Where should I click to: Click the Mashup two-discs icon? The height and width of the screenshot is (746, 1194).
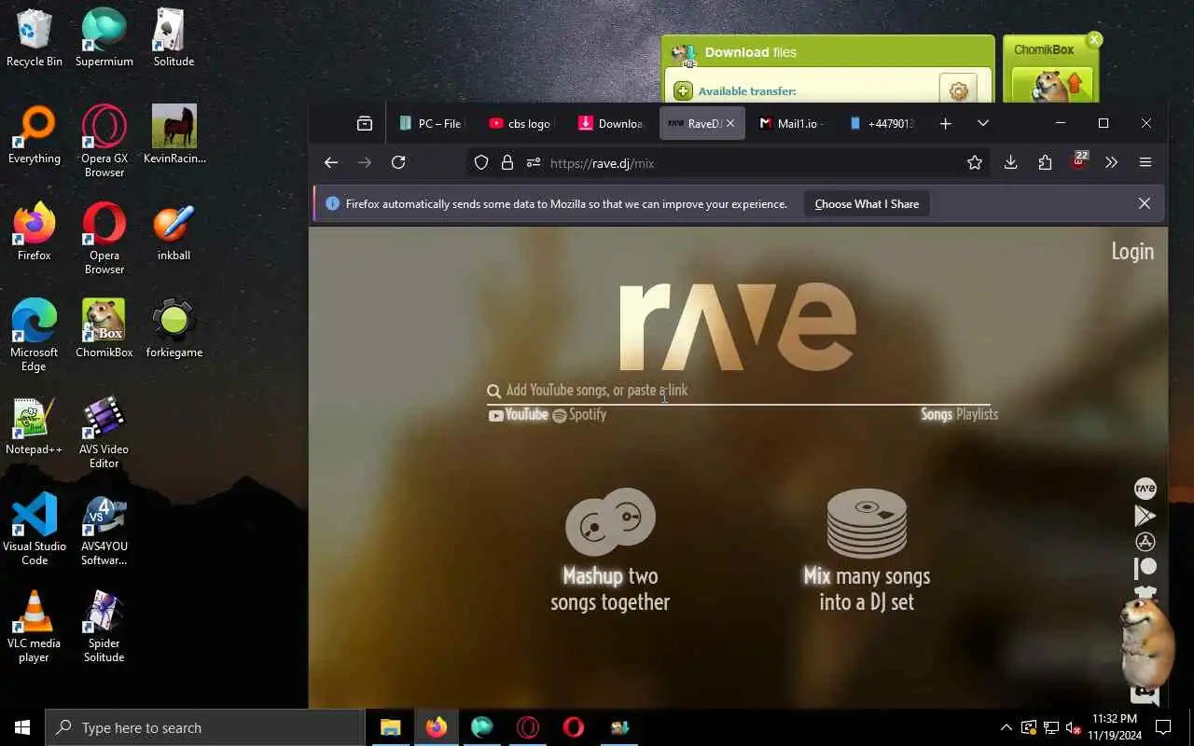point(610,522)
